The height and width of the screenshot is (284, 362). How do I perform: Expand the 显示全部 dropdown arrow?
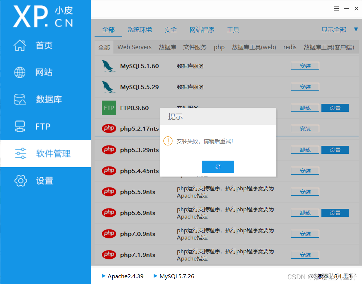(x=356, y=30)
